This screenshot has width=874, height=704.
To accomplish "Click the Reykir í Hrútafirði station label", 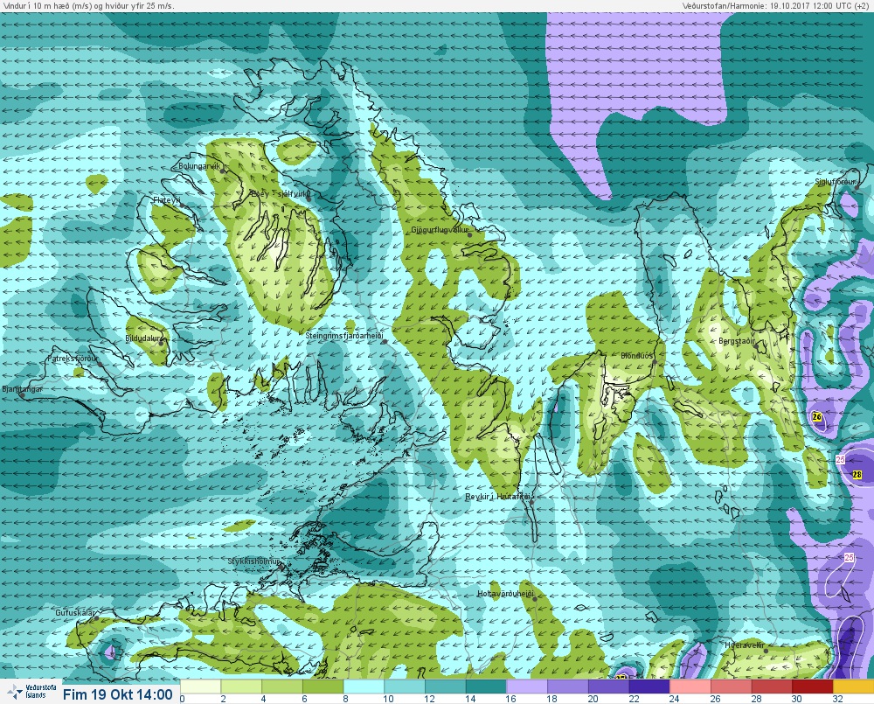I will tap(499, 497).
